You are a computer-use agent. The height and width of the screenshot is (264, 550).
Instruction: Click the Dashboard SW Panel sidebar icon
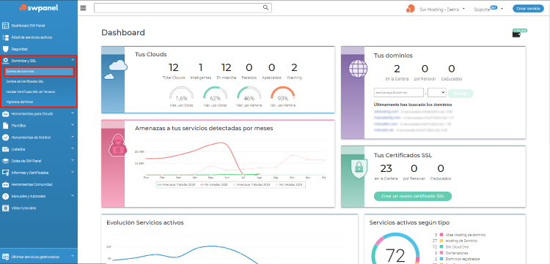click(5, 26)
